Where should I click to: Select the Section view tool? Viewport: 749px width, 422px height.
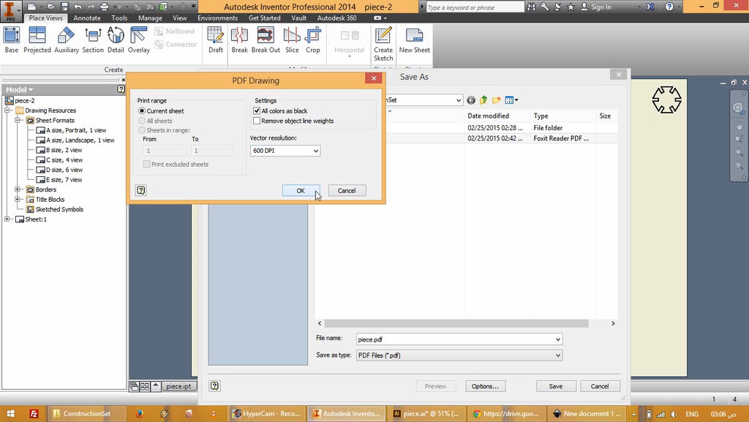pos(93,40)
